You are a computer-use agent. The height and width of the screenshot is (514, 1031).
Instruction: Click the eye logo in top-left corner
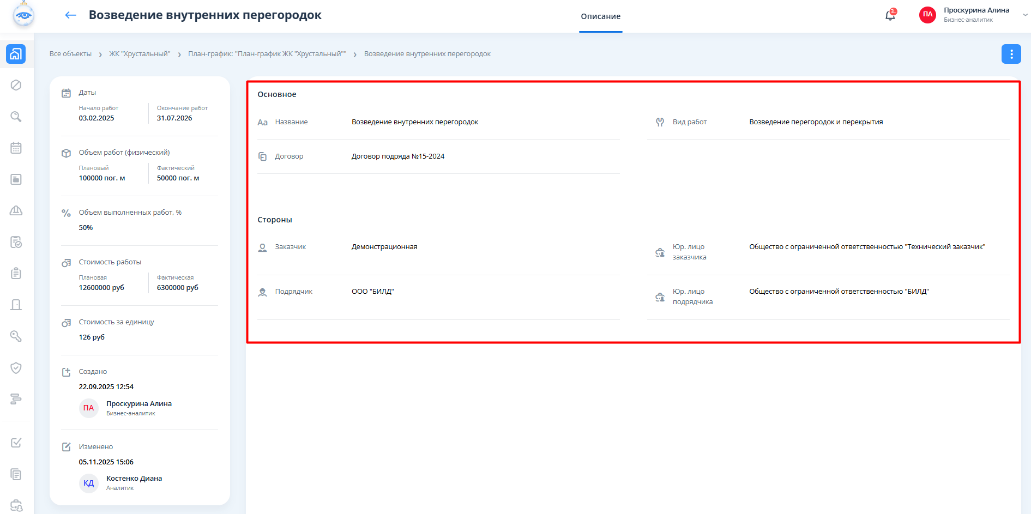coord(23,15)
